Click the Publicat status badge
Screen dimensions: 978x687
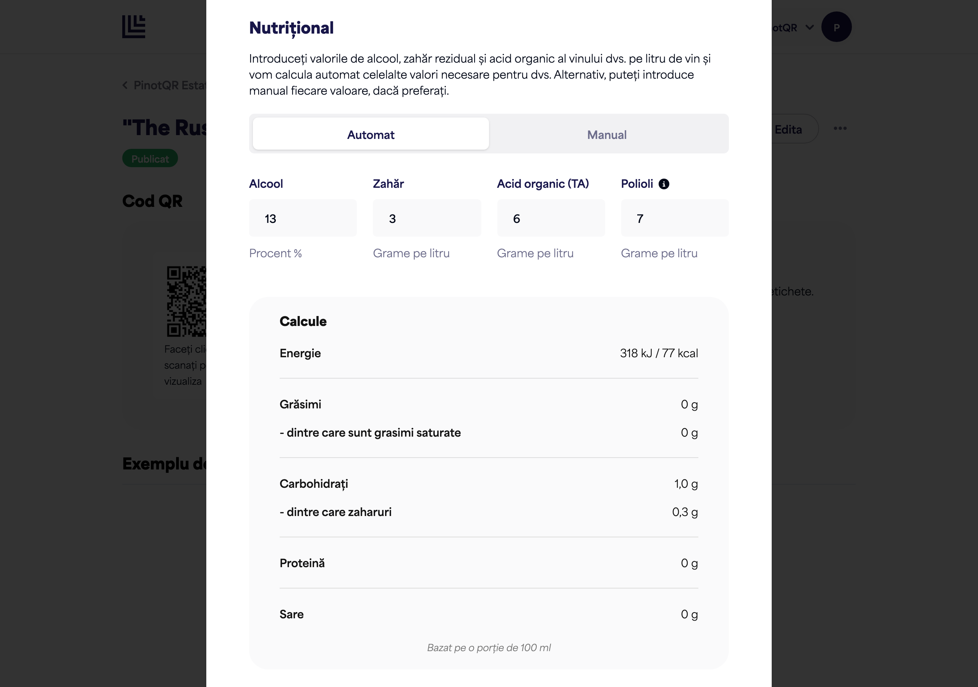(x=150, y=158)
